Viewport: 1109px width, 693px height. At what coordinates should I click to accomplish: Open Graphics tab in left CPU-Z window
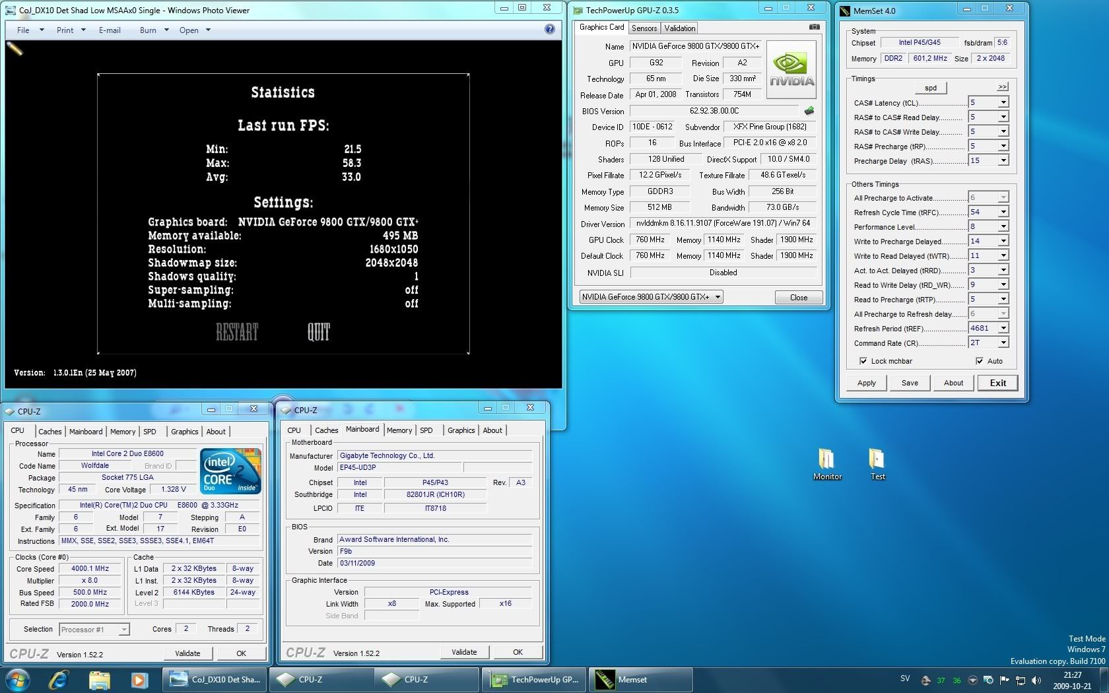[x=185, y=432]
